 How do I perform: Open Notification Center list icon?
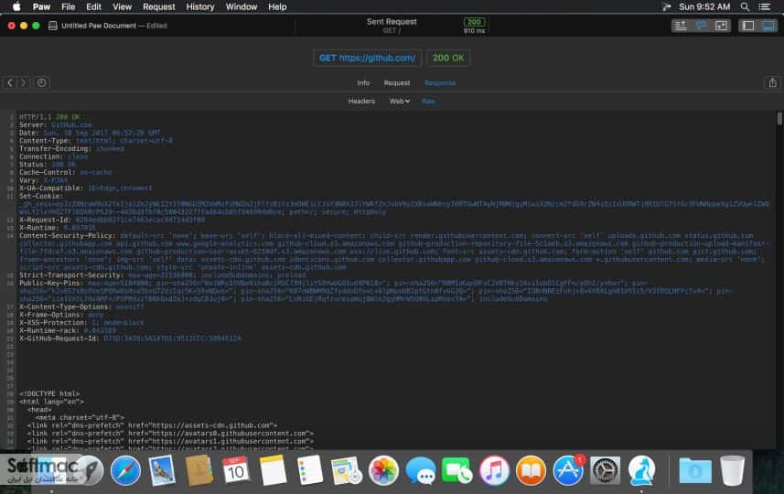[x=765, y=6]
